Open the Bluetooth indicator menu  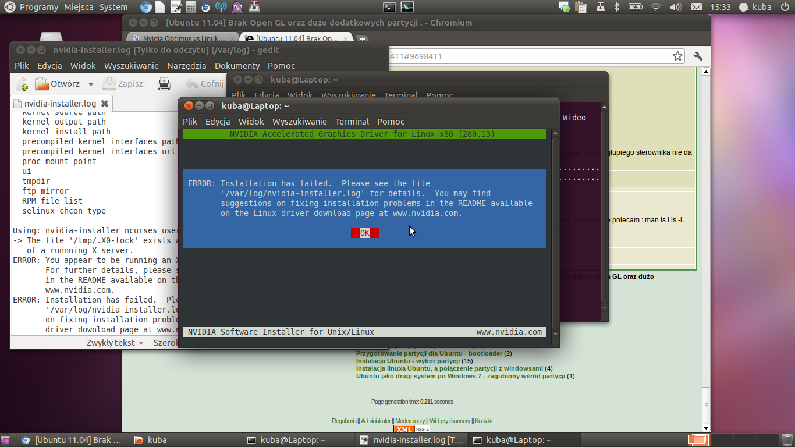click(617, 7)
